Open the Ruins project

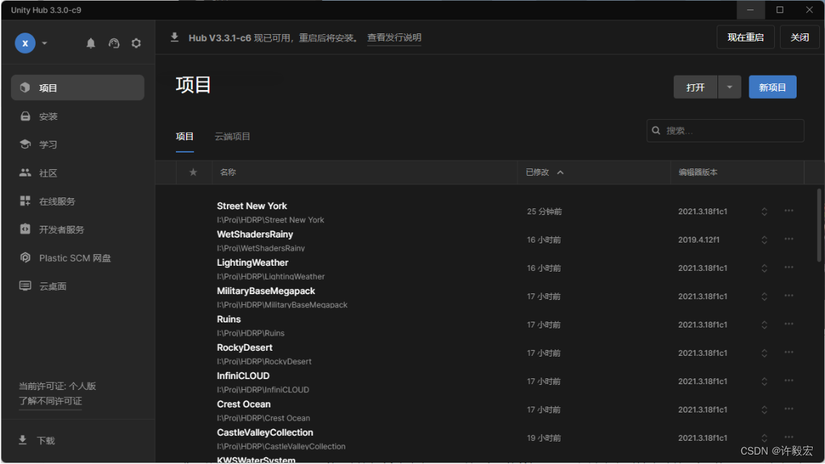(x=229, y=319)
